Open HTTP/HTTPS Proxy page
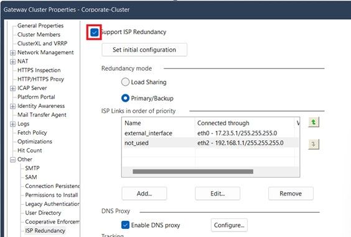The width and height of the screenshot is (351, 237). [x=40, y=79]
